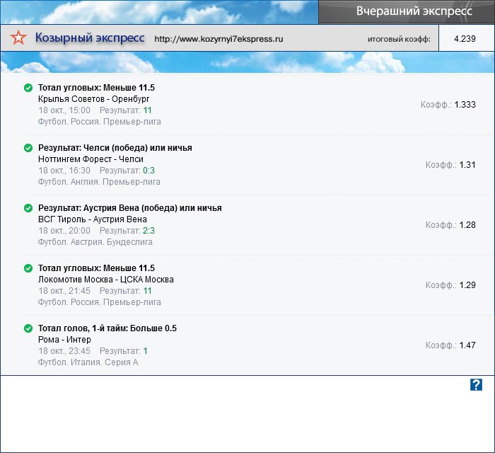The image size is (495, 453).
Task: Open the www.kozyrnyi7ekspress.ru link
Action: 218,40
